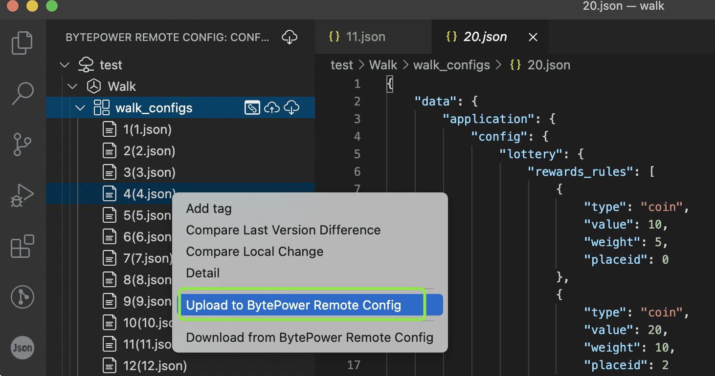Open Run and Debug view
This screenshot has height=376, width=715.
click(x=22, y=196)
